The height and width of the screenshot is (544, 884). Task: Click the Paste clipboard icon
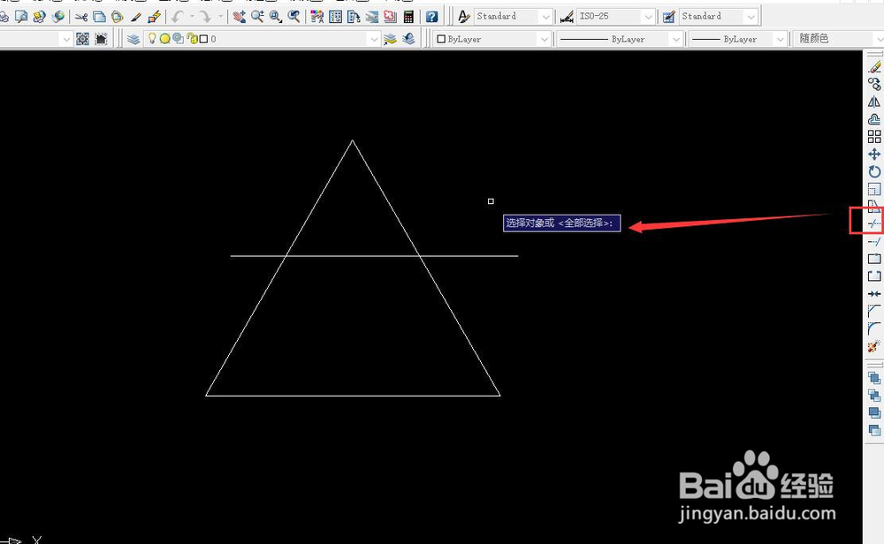click(118, 16)
